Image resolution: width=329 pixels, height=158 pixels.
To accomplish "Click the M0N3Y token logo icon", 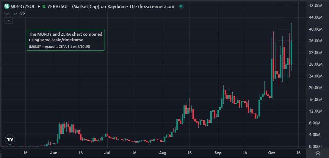I will point(7,7).
